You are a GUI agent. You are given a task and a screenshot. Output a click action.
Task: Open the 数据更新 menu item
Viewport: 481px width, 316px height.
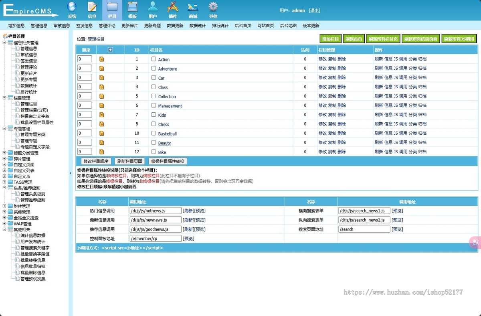(175, 26)
